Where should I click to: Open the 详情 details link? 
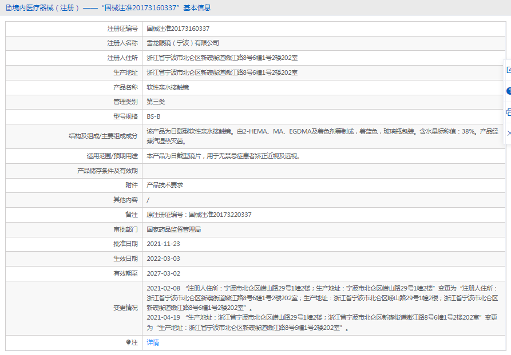point(153,342)
